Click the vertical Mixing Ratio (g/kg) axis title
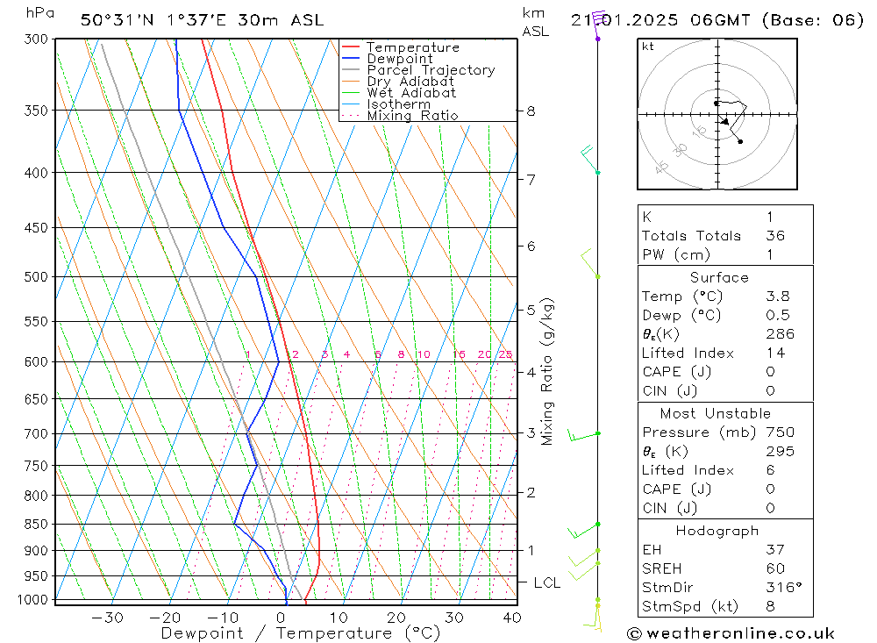Screen dimensions: 877x643 tap(547, 372)
